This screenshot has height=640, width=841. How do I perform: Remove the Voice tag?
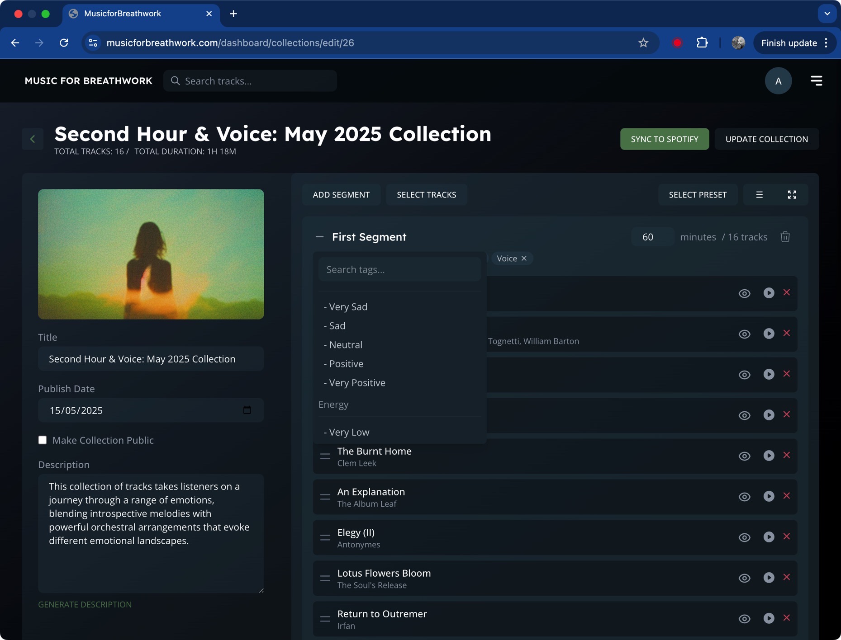[524, 259]
